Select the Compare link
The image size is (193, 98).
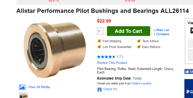(161, 34)
